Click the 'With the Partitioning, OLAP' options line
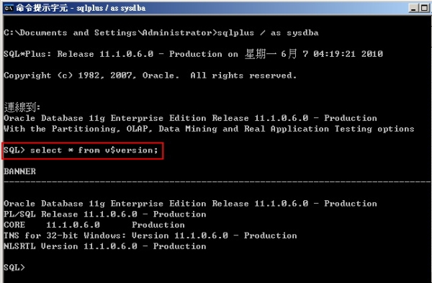432x283 pixels. click(x=209, y=129)
